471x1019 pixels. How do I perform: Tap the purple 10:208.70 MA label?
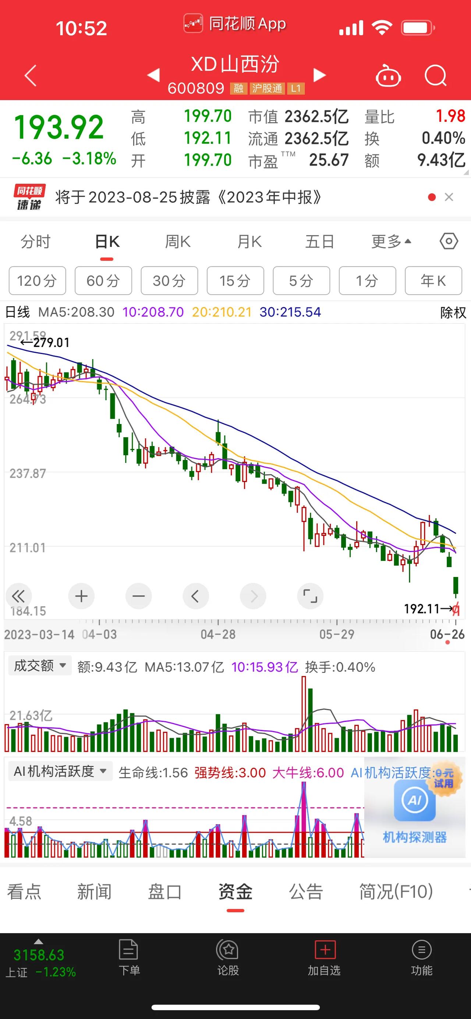[x=153, y=312]
